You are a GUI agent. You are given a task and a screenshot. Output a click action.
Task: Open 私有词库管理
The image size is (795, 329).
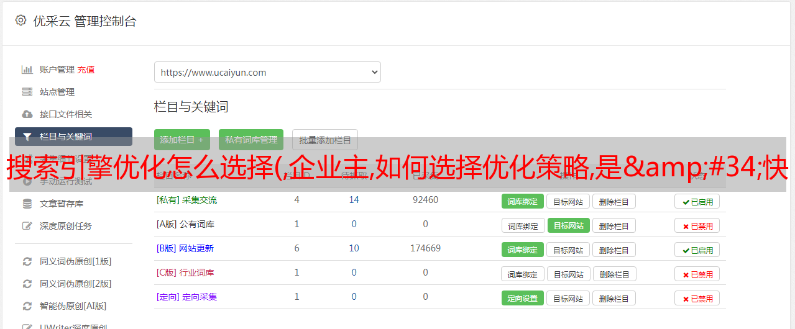pyautogui.click(x=251, y=140)
